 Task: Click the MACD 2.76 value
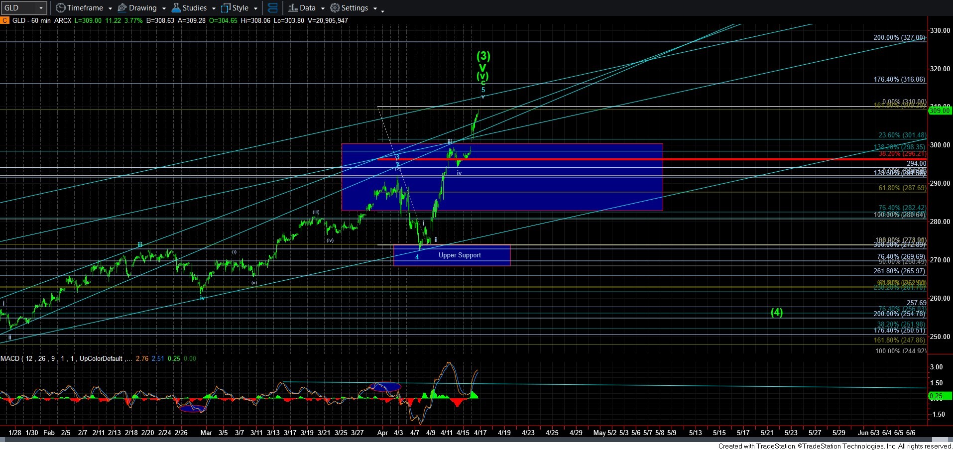tap(142, 358)
